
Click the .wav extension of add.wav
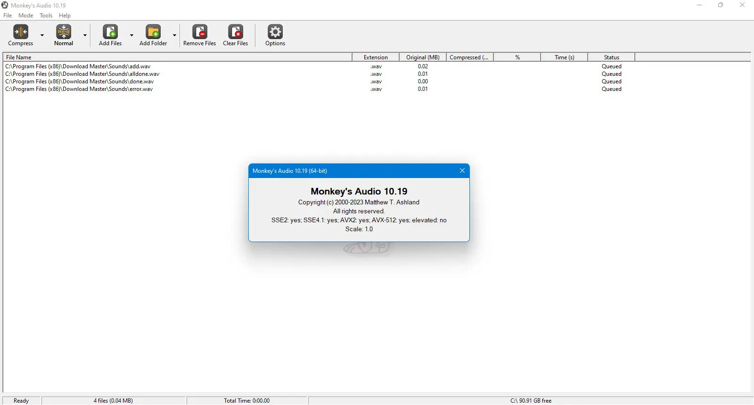point(376,66)
